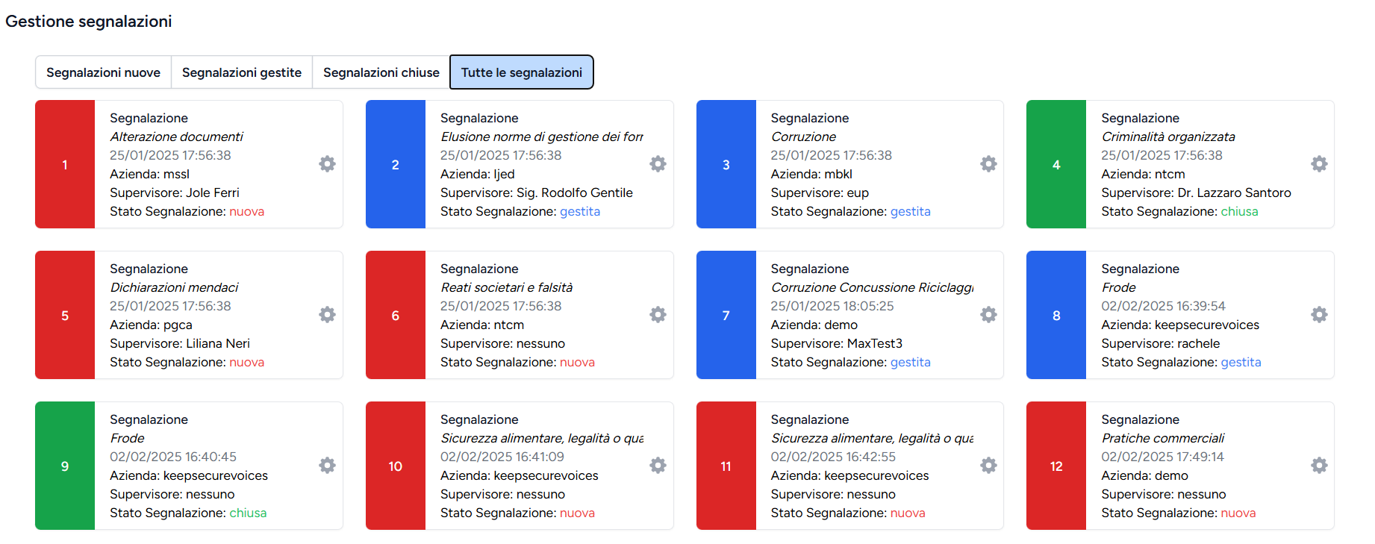Click the green number 4 badge
This screenshot has height=544, width=1375.
(x=1056, y=164)
